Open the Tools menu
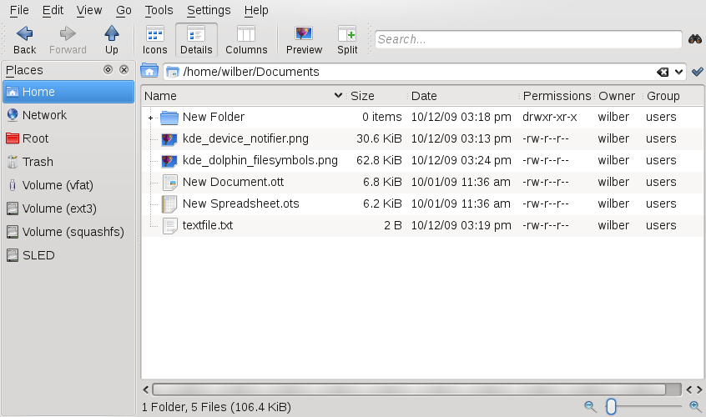706x417 pixels. pos(159,10)
